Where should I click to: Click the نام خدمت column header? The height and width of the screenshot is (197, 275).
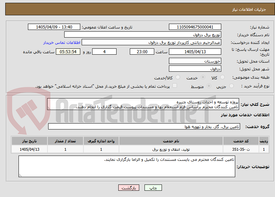pyautogui.click(x=171, y=141)
